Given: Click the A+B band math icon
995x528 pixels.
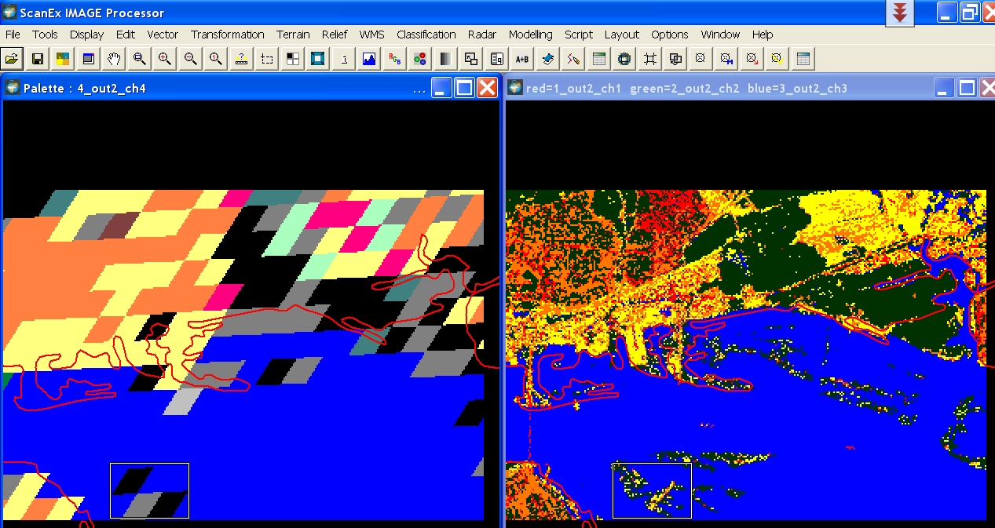Looking at the screenshot, I should click(x=522, y=59).
